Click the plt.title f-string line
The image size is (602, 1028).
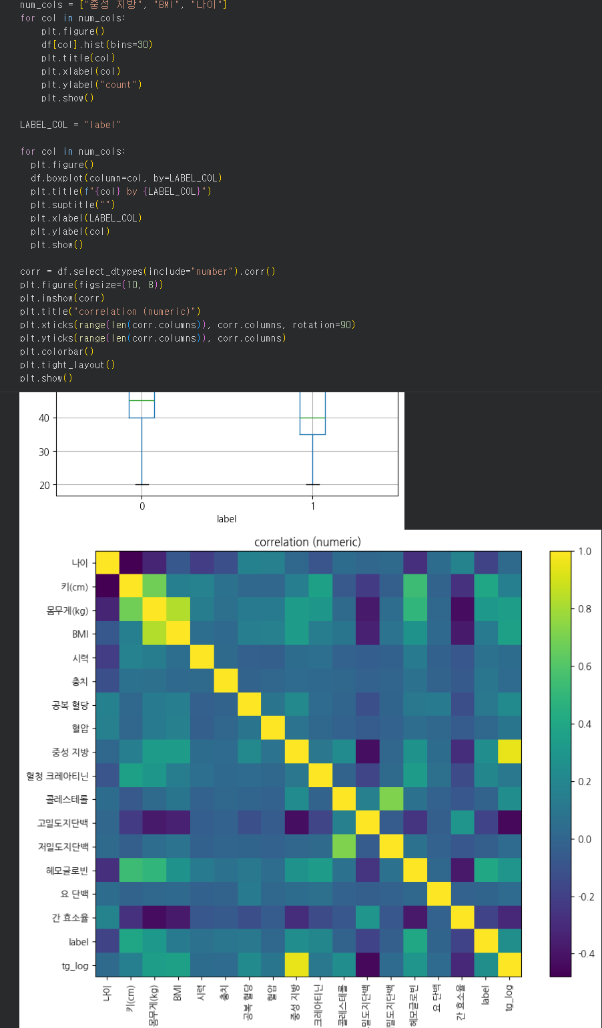(x=121, y=191)
